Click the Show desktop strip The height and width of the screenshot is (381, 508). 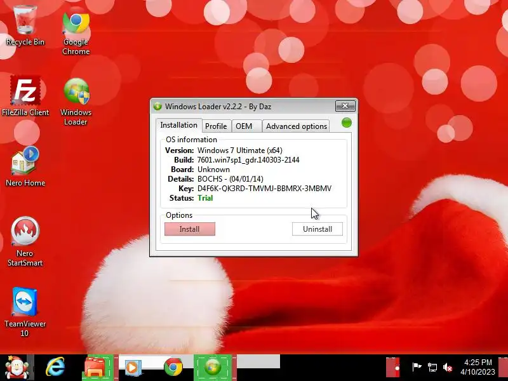[x=503, y=368]
